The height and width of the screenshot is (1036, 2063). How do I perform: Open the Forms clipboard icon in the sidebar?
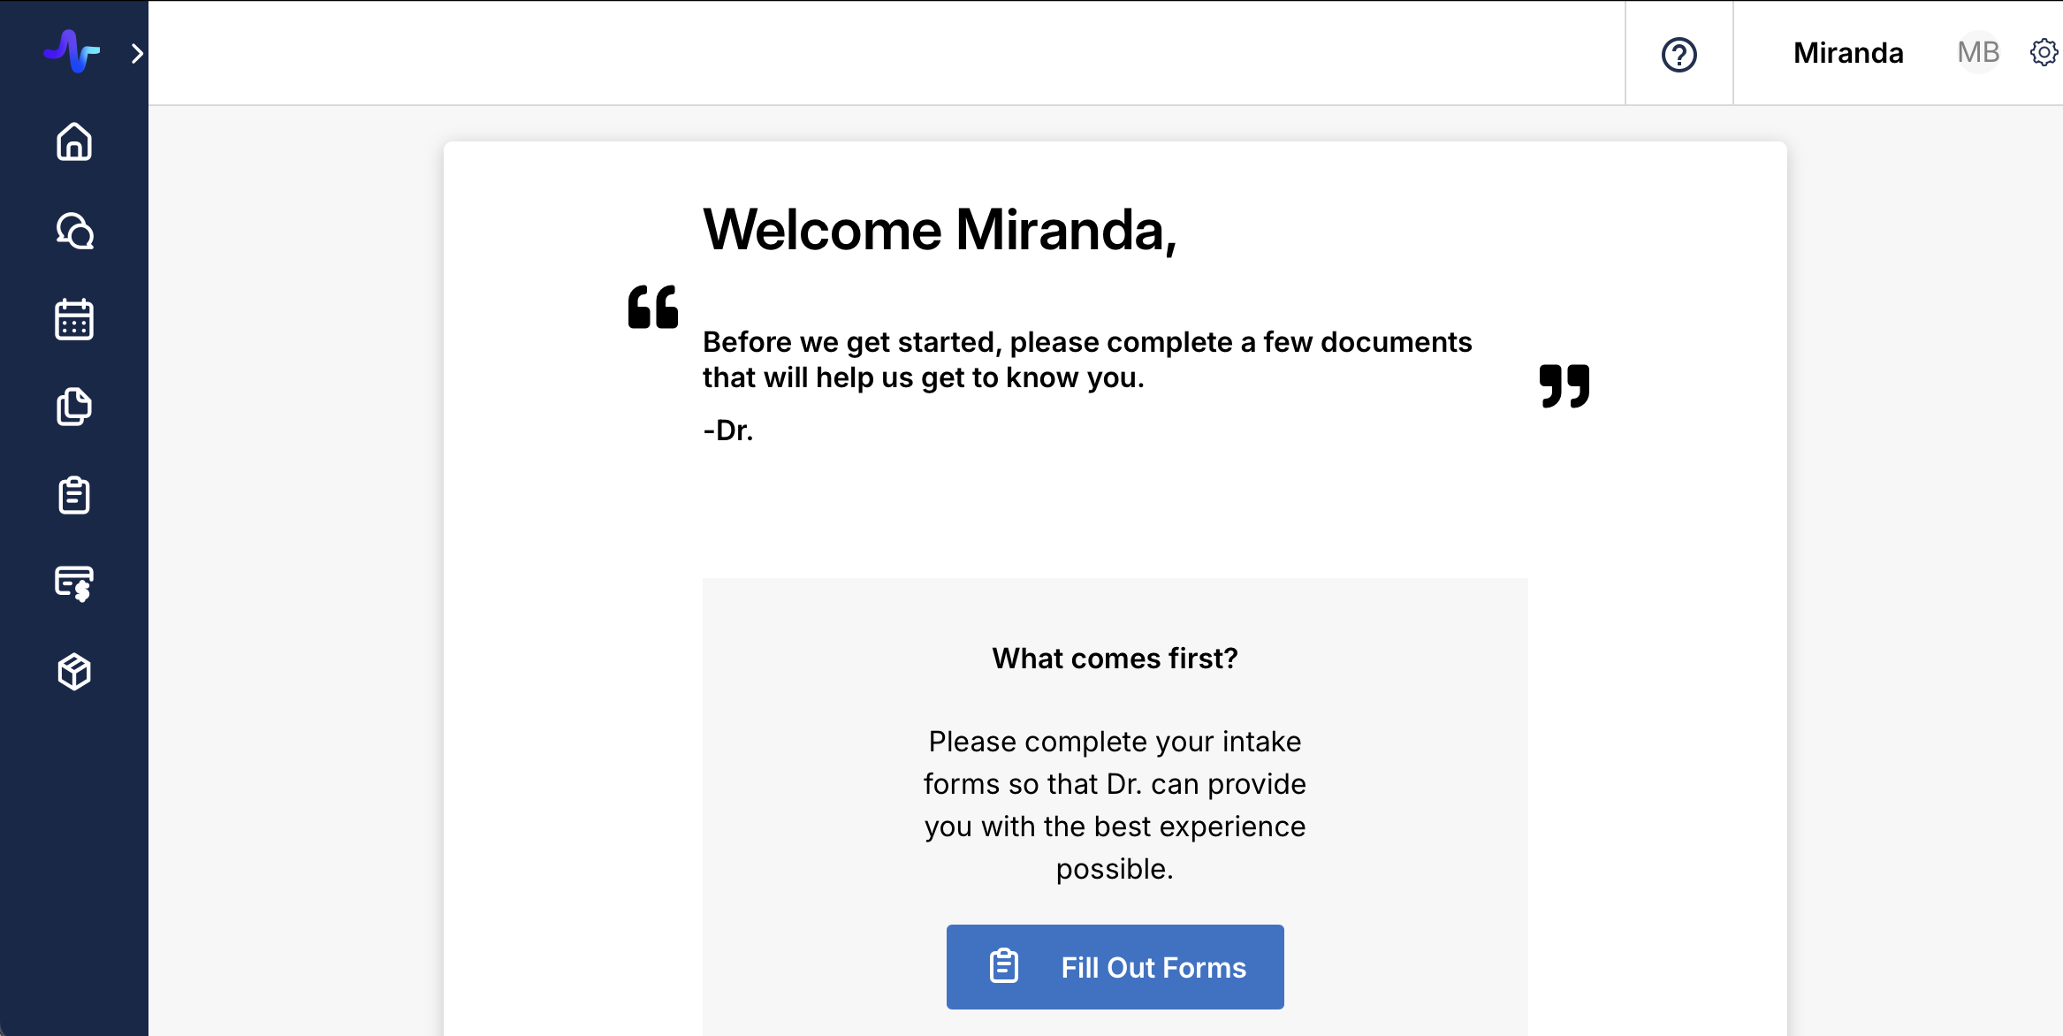74,495
